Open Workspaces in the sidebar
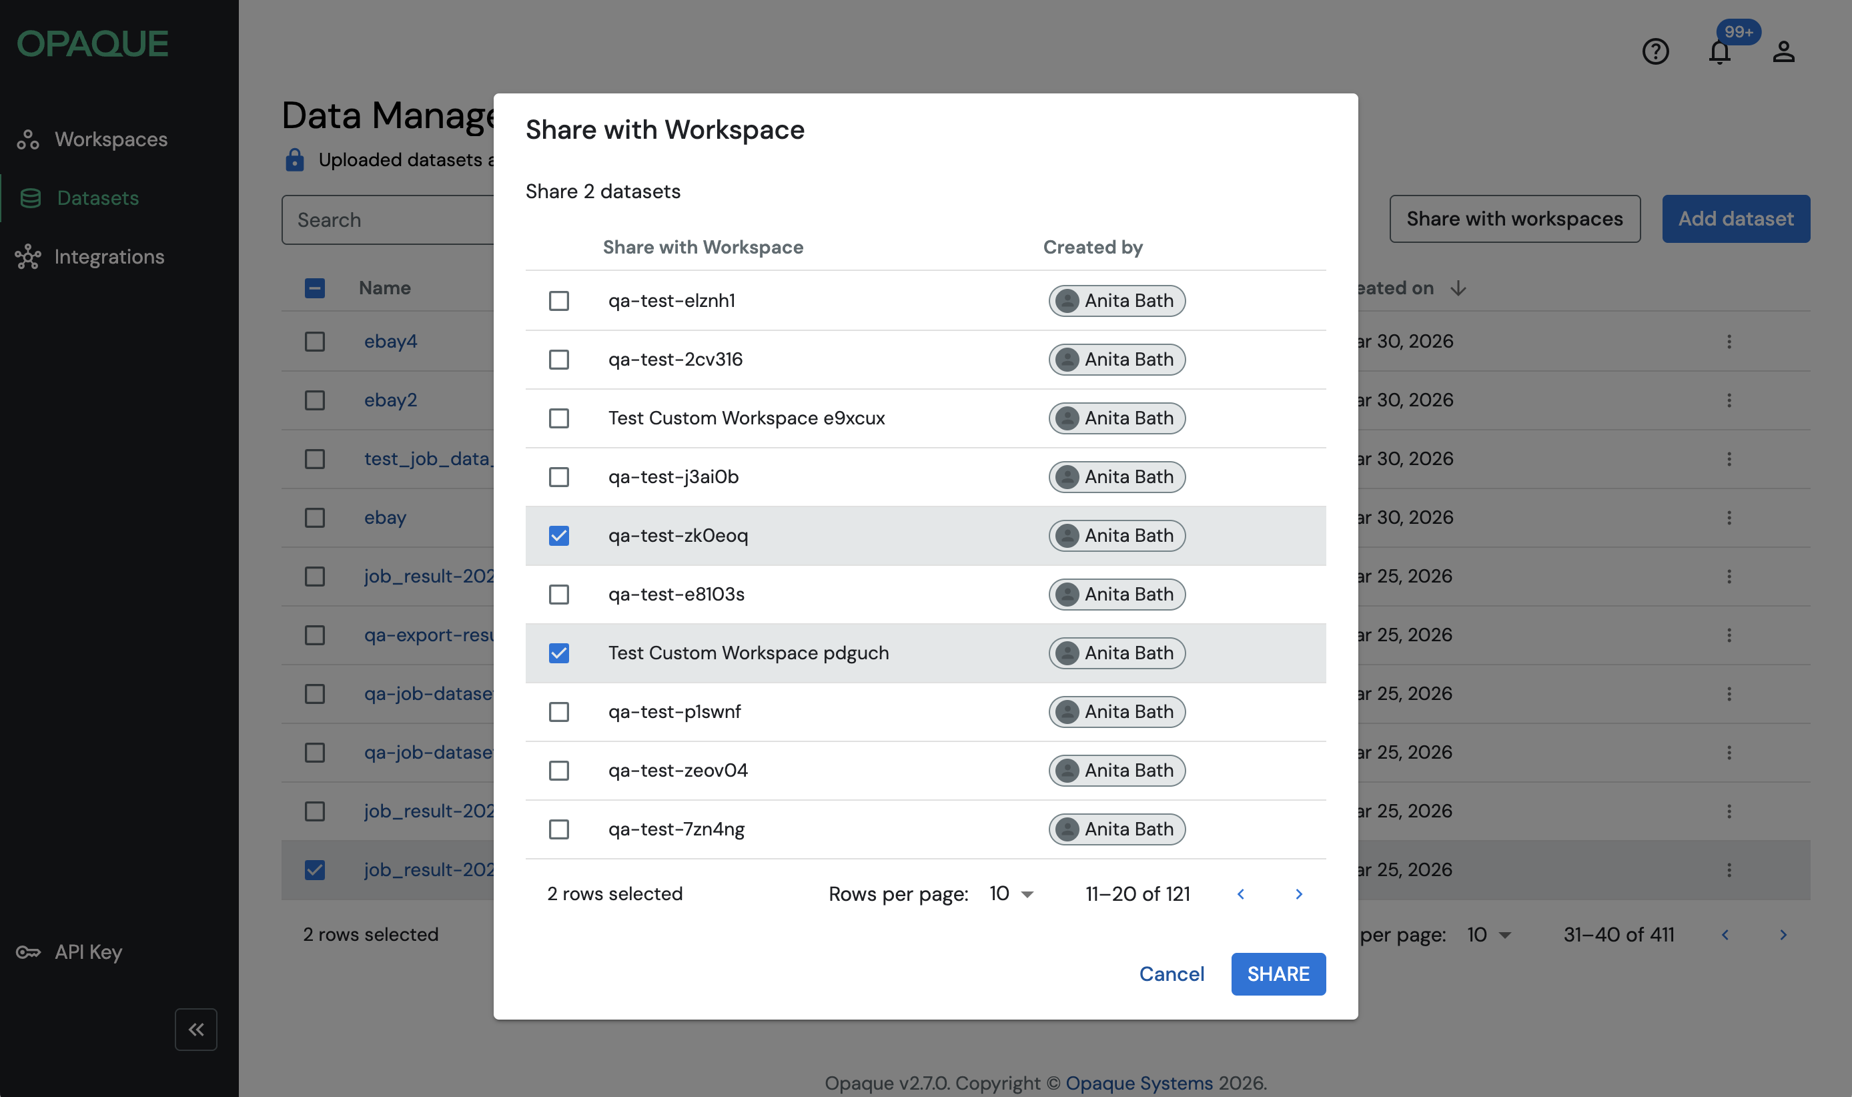 (111, 139)
